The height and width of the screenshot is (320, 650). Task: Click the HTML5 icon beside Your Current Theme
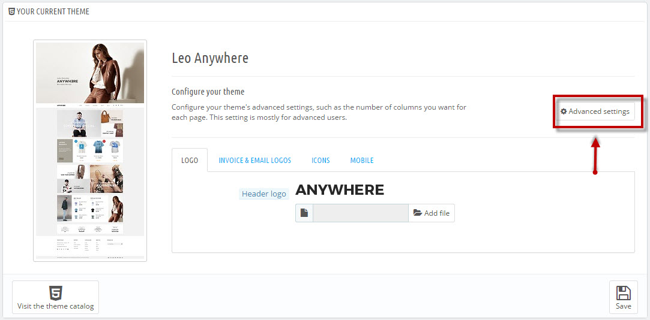11,11
